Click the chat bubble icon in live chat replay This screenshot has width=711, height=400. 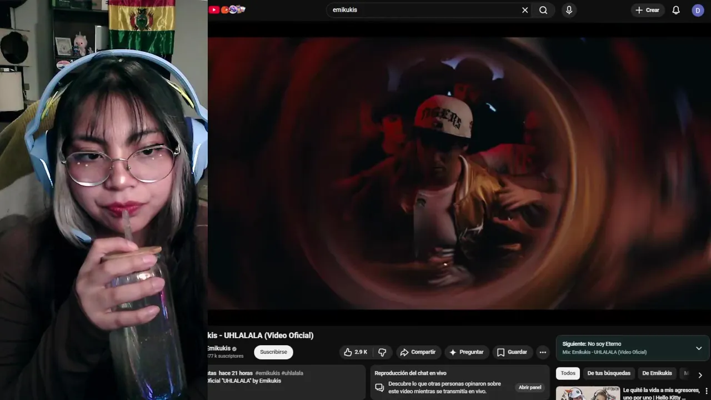(379, 387)
